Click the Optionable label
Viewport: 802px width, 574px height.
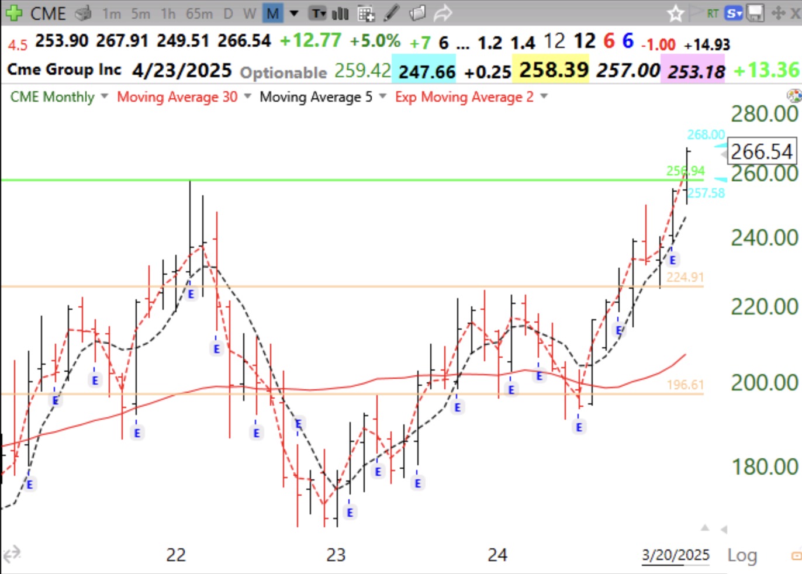[284, 72]
